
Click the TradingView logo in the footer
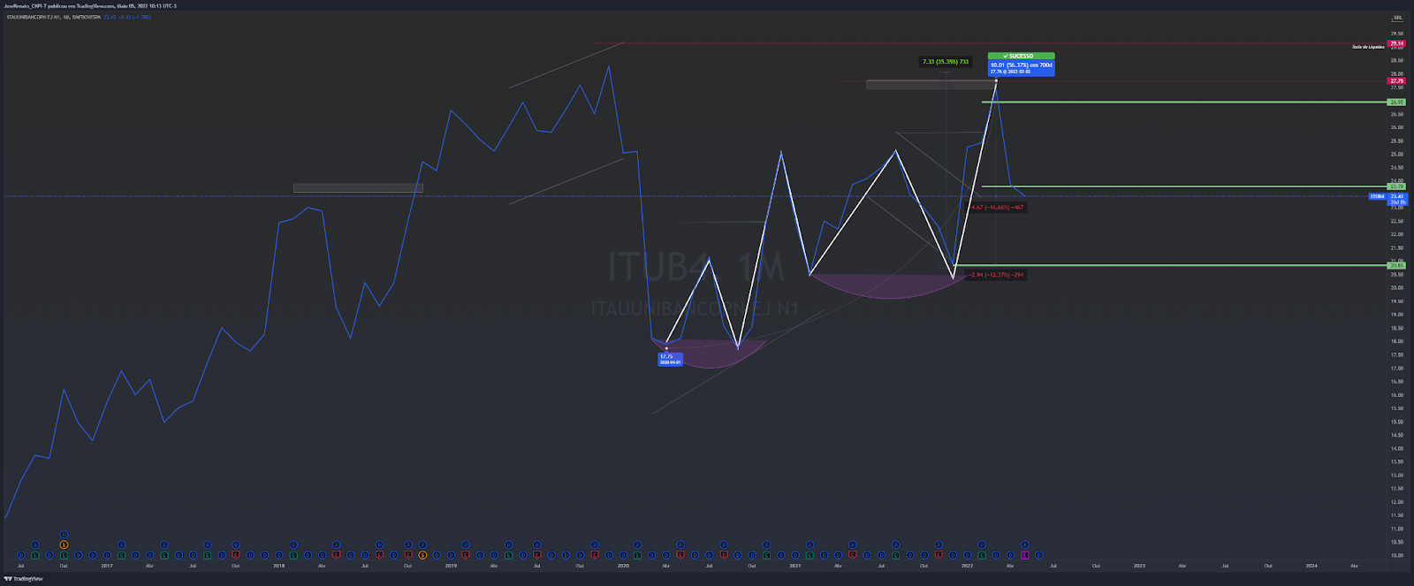click(x=24, y=579)
